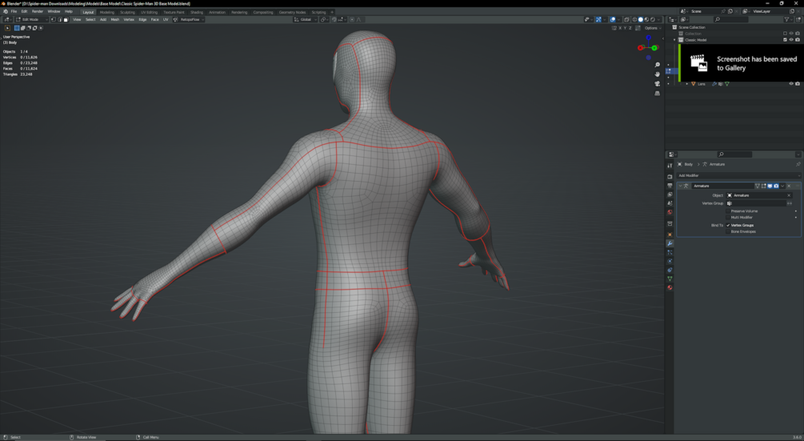Switch to the Shading workspace tab
The width and height of the screenshot is (804, 441).
(197, 12)
